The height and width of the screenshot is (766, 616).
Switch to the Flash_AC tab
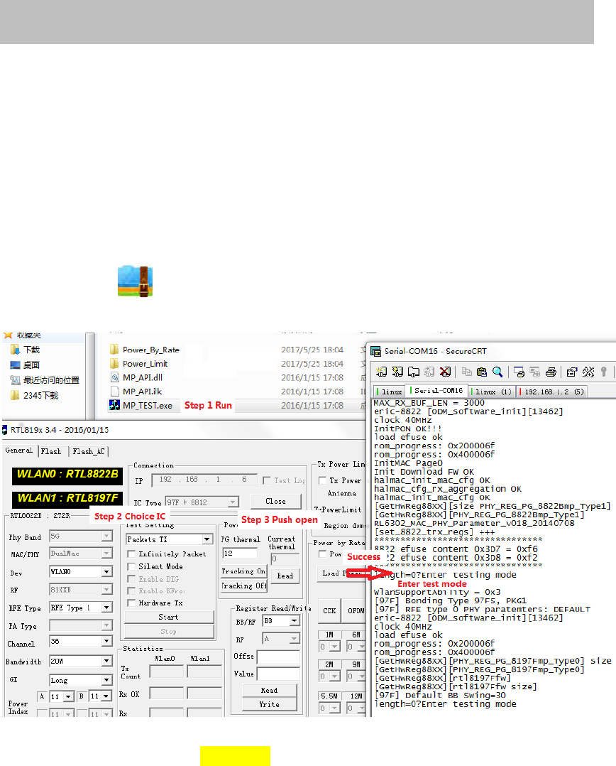click(x=89, y=451)
